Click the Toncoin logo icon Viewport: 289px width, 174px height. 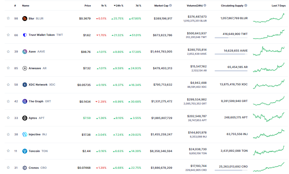[25, 151]
